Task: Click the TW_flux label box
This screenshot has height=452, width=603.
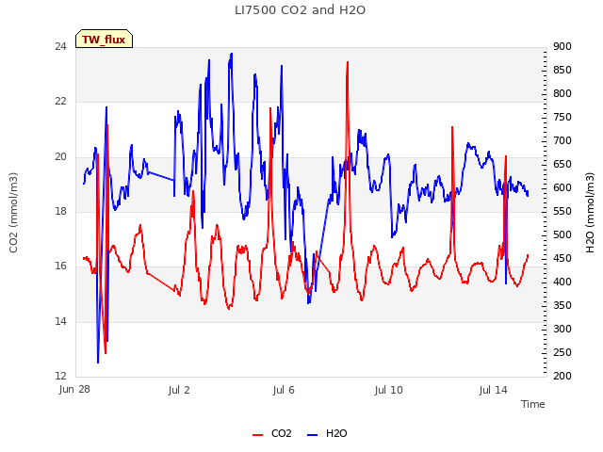Action: click(104, 40)
